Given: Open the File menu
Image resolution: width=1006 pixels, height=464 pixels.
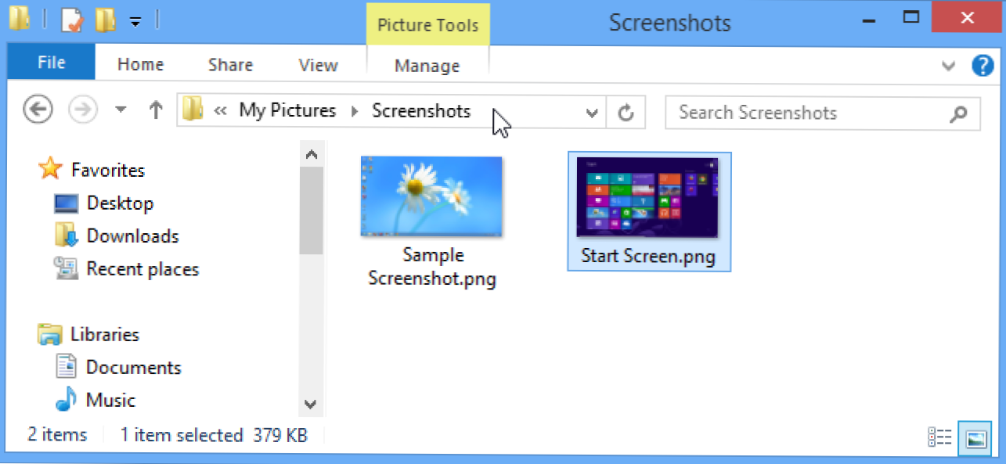Looking at the screenshot, I should tap(51, 63).
